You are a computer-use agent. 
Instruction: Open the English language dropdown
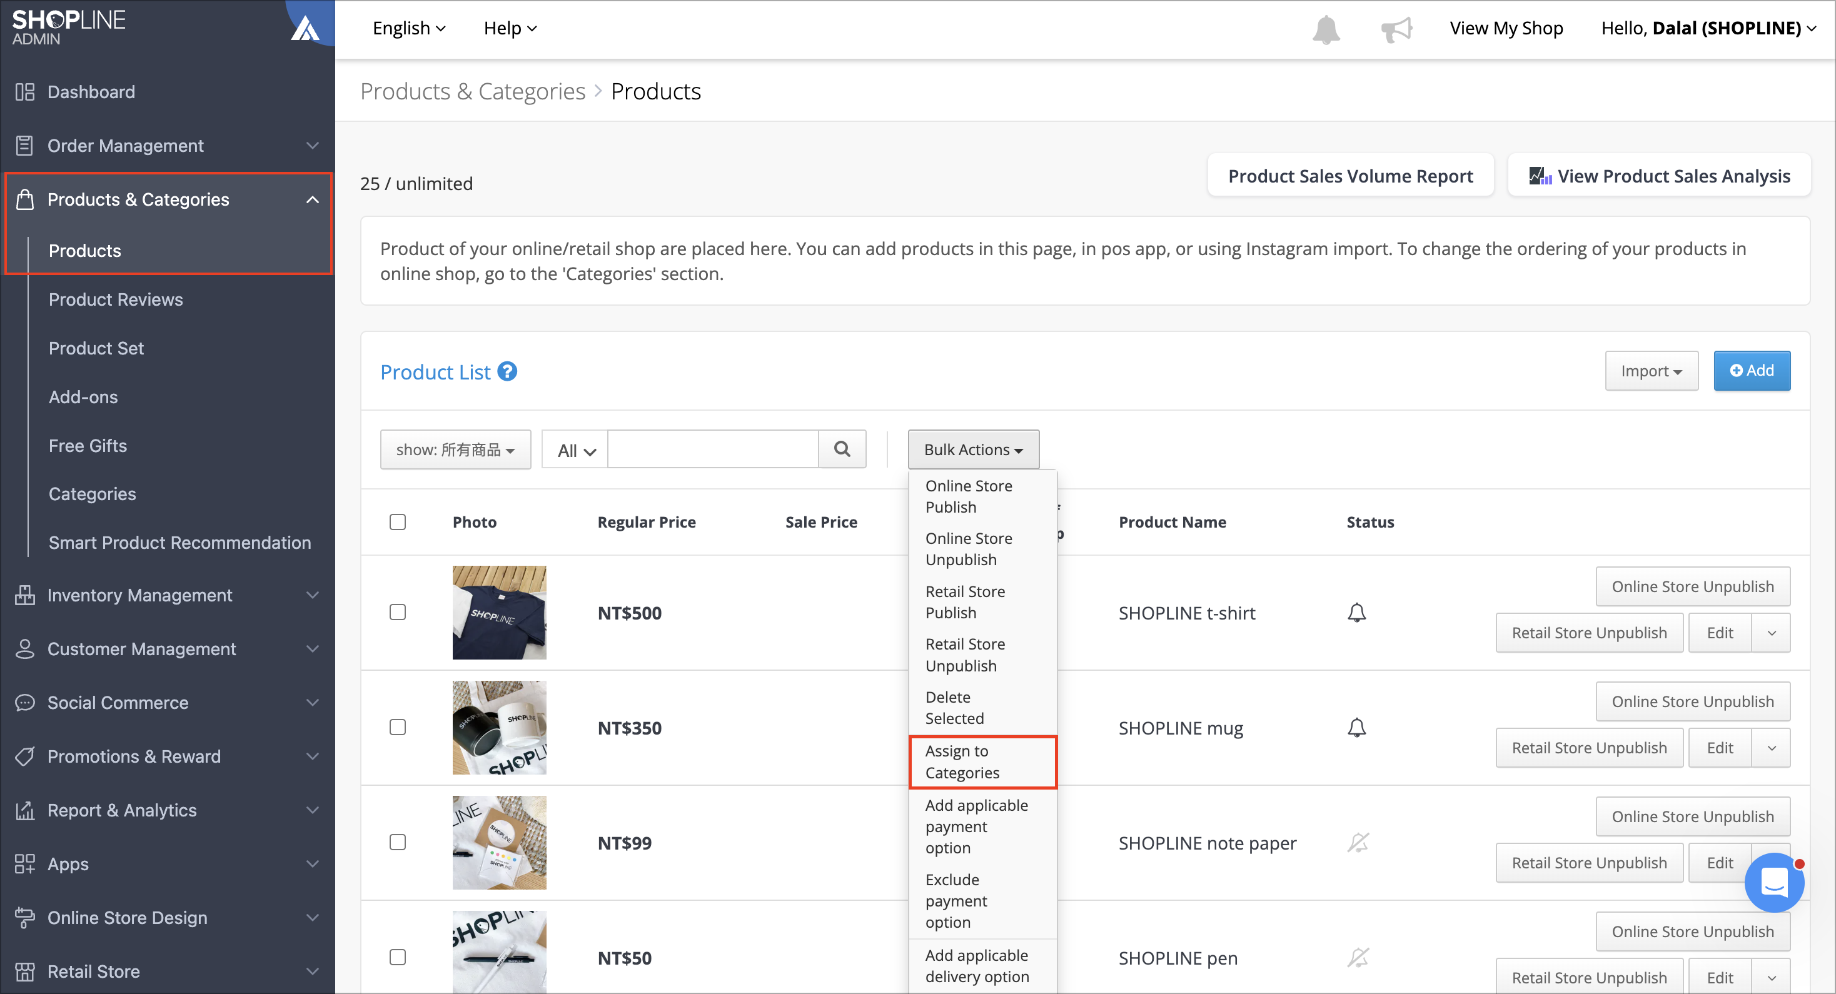(x=409, y=29)
